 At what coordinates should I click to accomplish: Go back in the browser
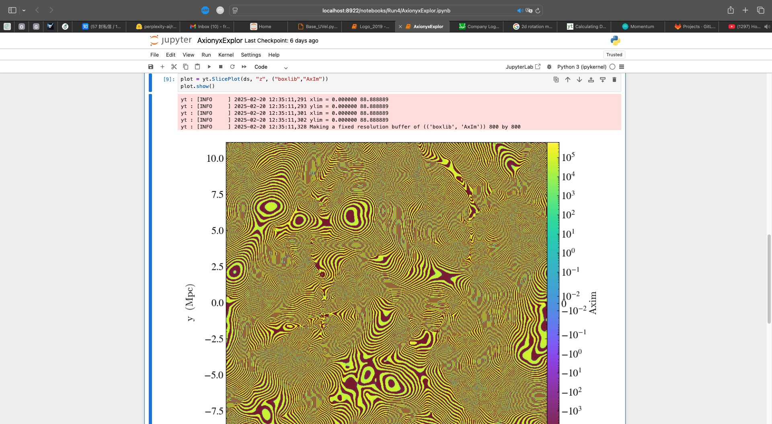click(x=37, y=10)
